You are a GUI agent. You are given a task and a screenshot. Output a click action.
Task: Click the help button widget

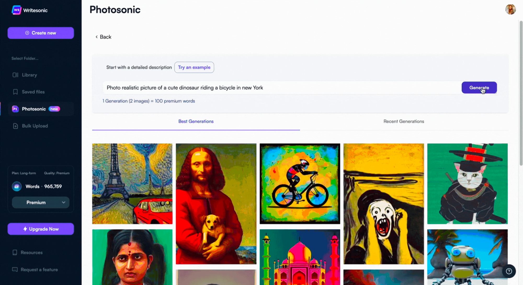[510, 271]
